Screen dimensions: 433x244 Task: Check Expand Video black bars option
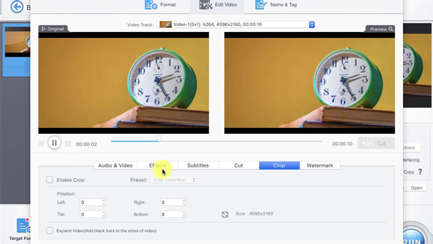click(50, 231)
